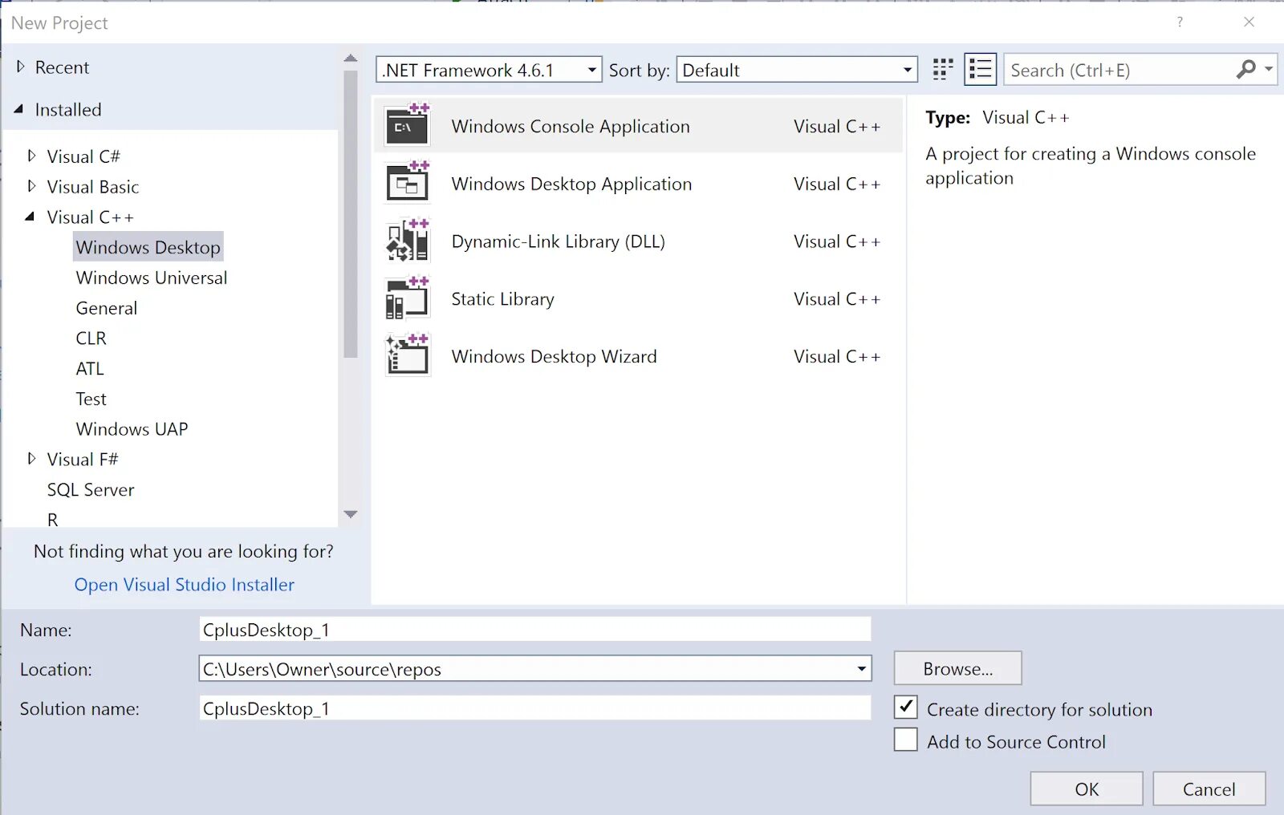1284x815 pixels.
Task: Click the search magnifier icon
Action: coord(1245,70)
